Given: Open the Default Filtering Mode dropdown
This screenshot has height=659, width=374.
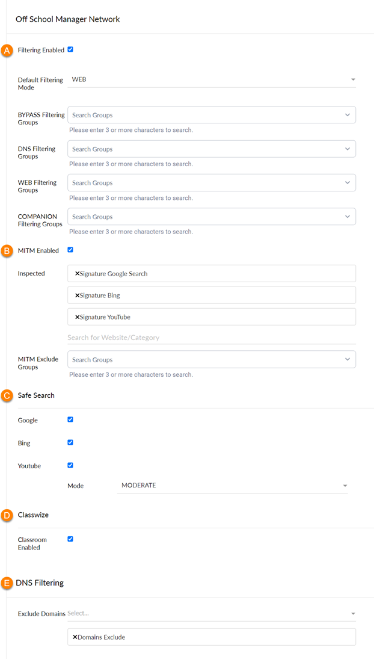Looking at the screenshot, I should (212, 79).
